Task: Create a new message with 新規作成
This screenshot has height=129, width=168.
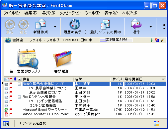Action: pos(41,27)
